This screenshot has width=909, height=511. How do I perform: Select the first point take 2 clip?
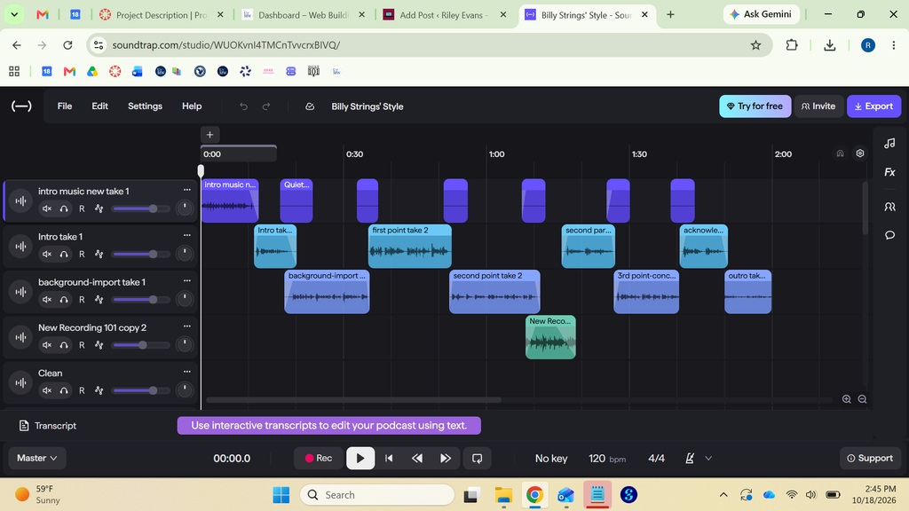point(410,247)
